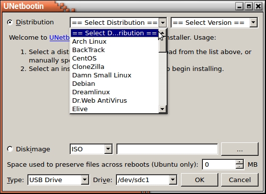Decrease persistence space with down arrow
The width and height of the screenshot is (266, 194).
240,167
